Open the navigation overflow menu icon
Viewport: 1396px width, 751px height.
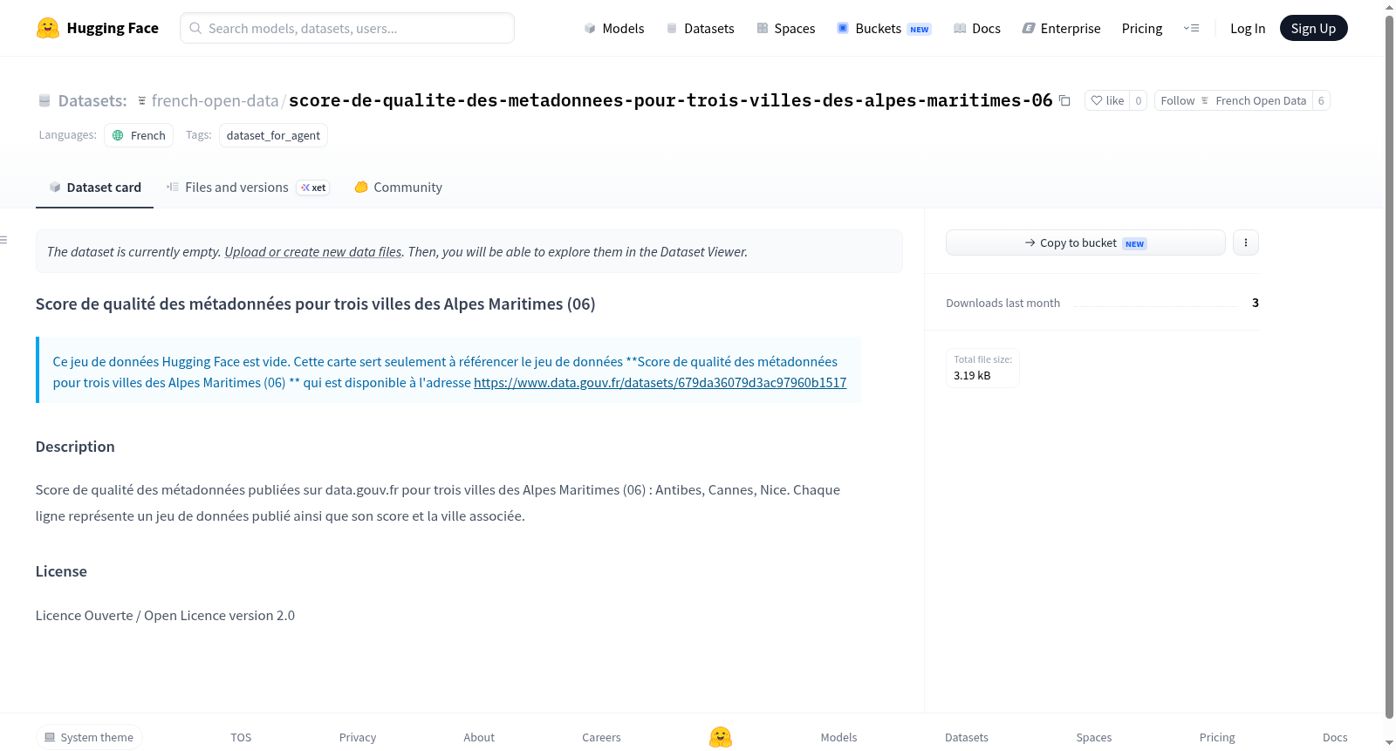tap(1191, 28)
